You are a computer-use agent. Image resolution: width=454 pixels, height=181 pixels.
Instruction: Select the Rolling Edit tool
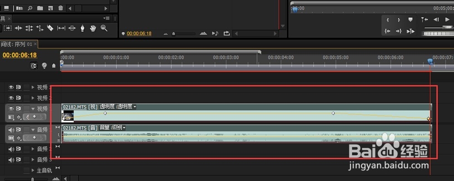click(29, 28)
